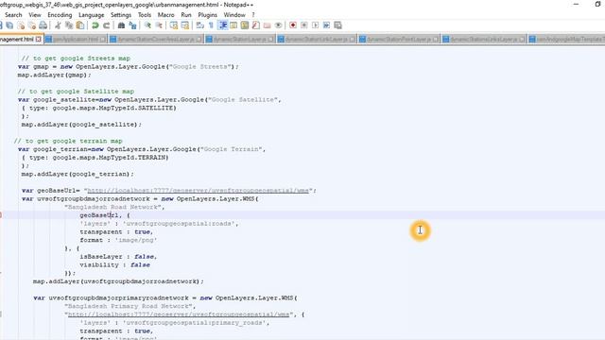
Task: Click the Save All toolbar icon
Action: [x=9, y=25]
